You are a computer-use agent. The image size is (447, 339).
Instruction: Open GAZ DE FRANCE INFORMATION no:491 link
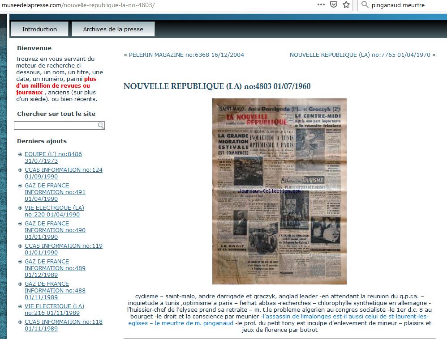pyautogui.click(x=55, y=192)
